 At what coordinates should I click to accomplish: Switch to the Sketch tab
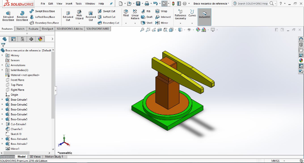(x=21, y=28)
